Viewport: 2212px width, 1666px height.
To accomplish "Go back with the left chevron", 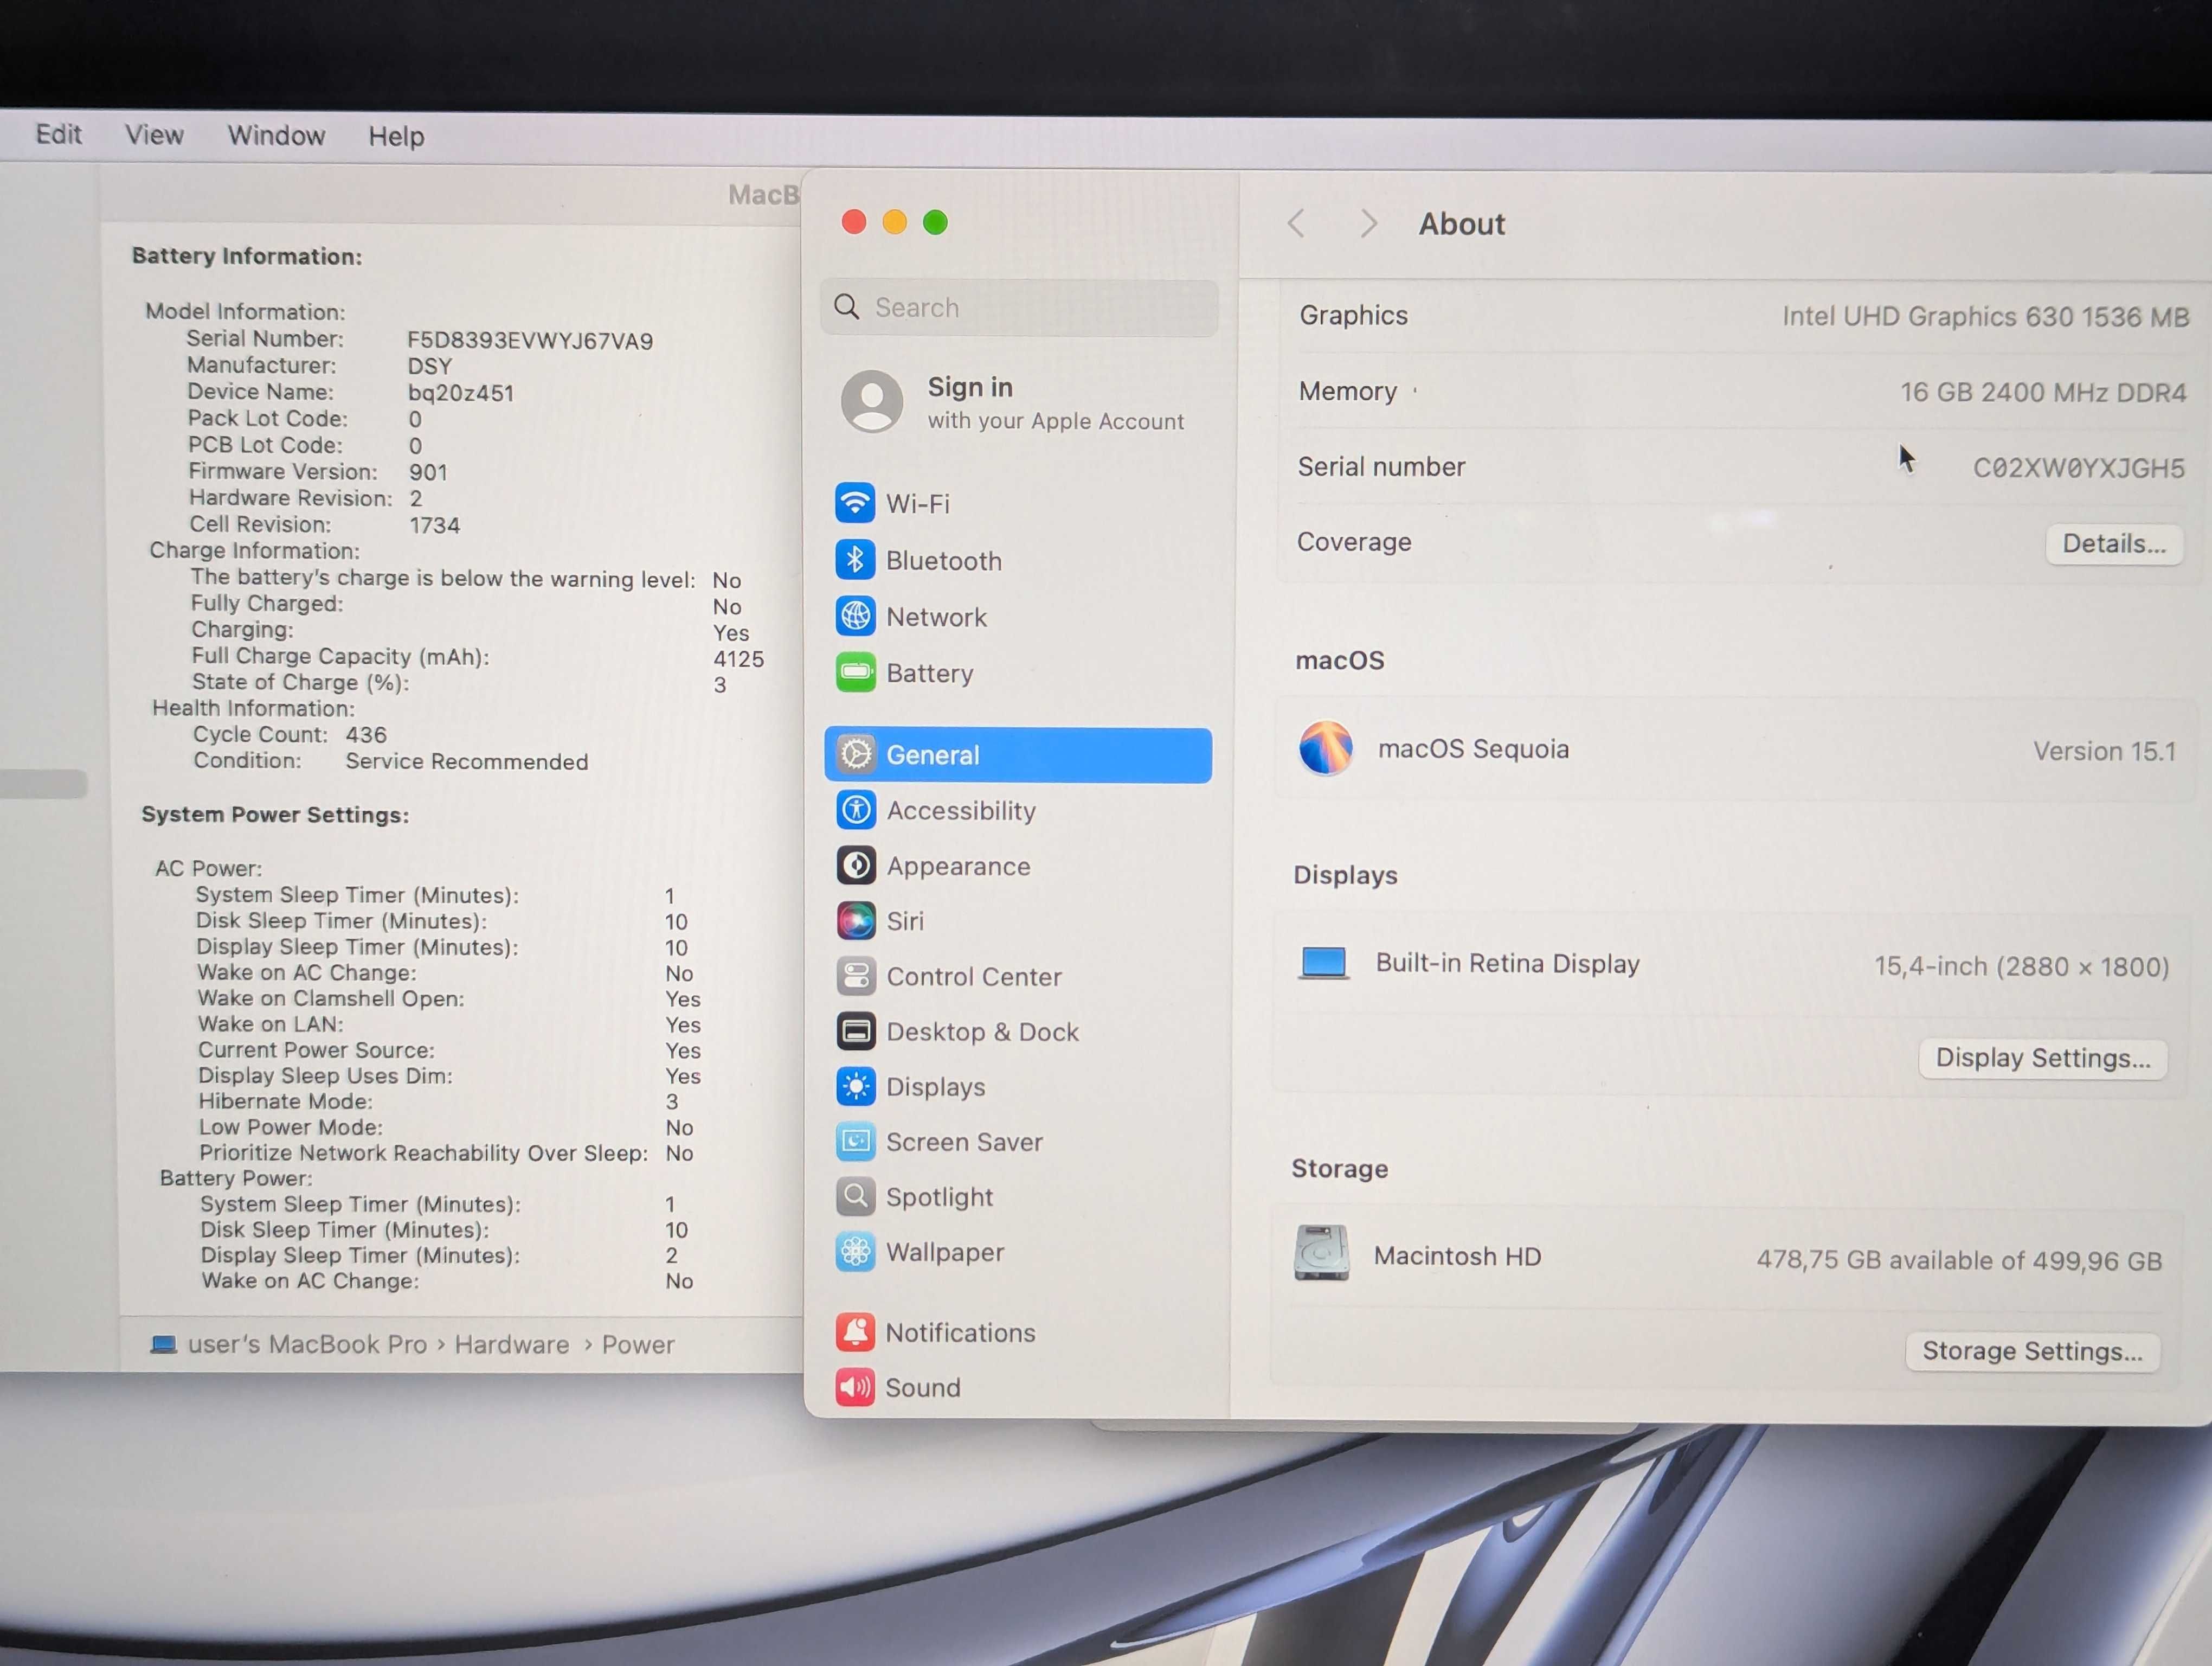I will tap(1296, 223).
